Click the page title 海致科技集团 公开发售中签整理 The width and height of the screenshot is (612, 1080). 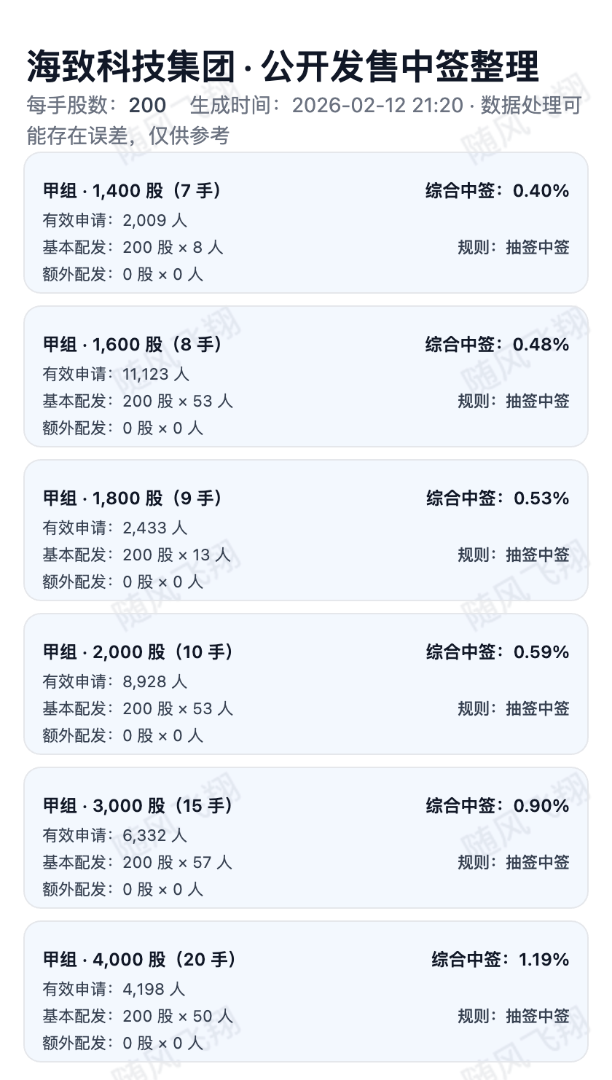click(x=283, y=68)
